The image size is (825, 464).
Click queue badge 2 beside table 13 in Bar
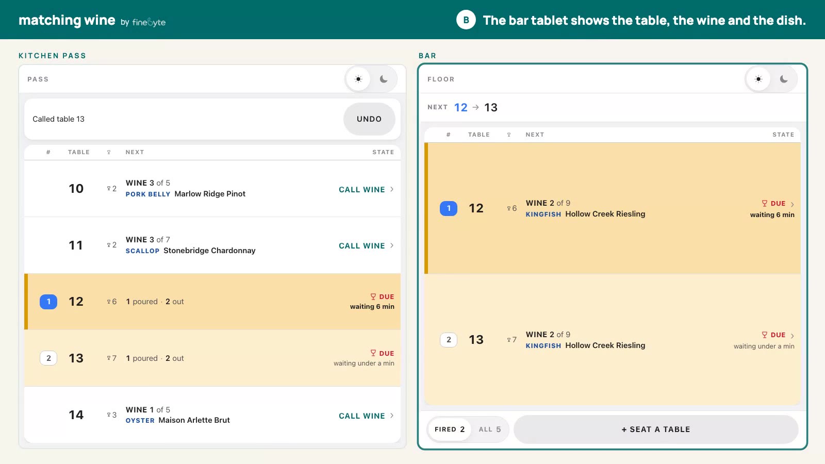pyautogui.click(x=449, y=340)
